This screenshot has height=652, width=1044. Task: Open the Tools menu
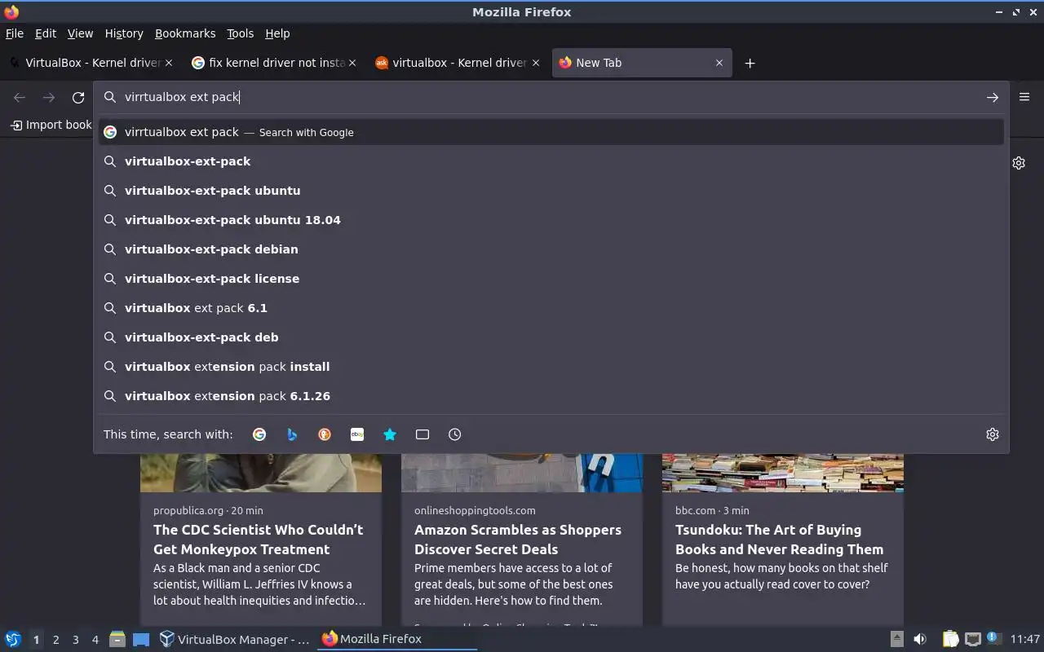(241, 33)
